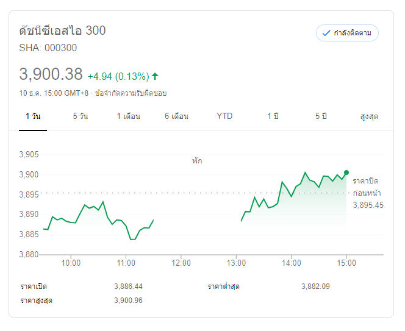Open the 1 เดือน range tab
This screenshot has height=331, width=405.
(x=128, y=116)
